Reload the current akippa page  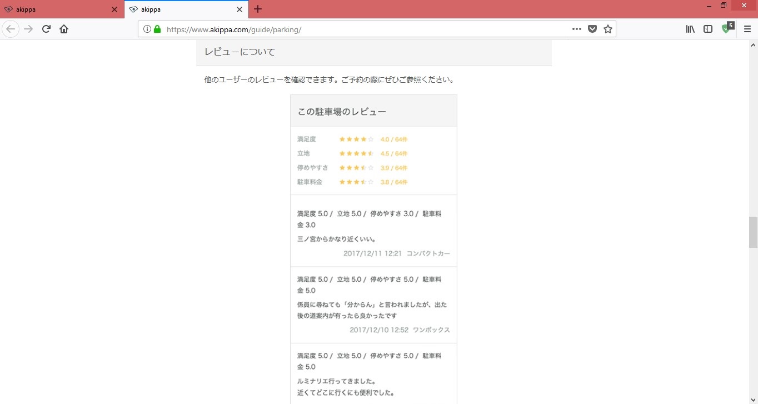pyautogui.click(x=47, y=29)
